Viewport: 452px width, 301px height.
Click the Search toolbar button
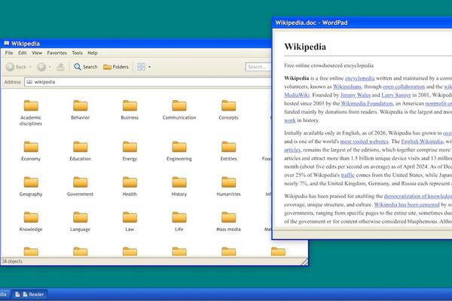point(86,67)
